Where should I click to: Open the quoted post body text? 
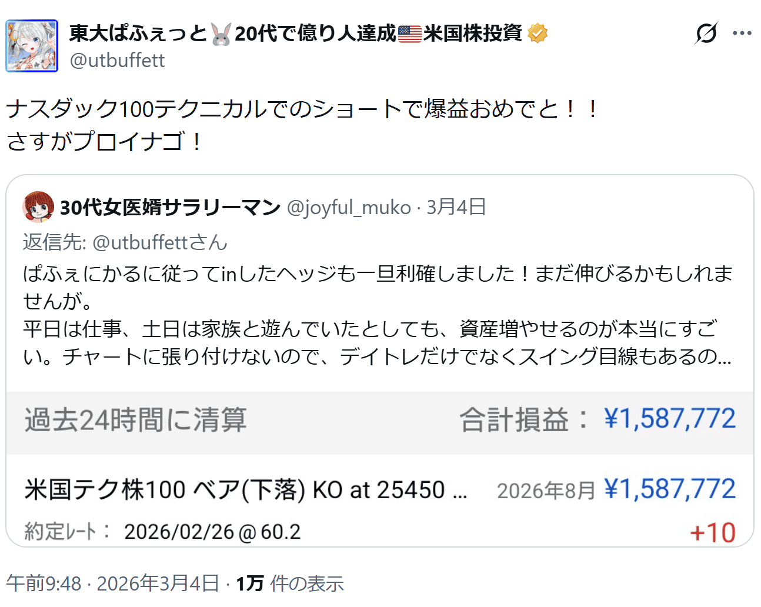tap(376, 315)
